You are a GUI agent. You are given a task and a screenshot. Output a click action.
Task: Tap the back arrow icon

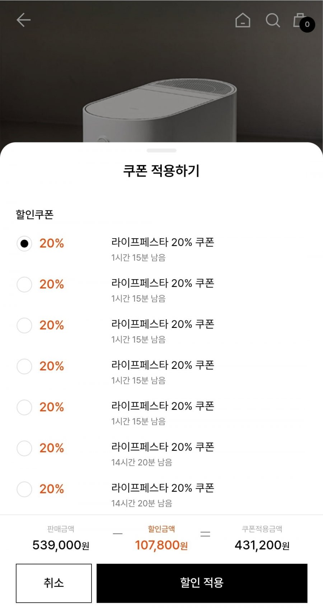click(24, 20)
